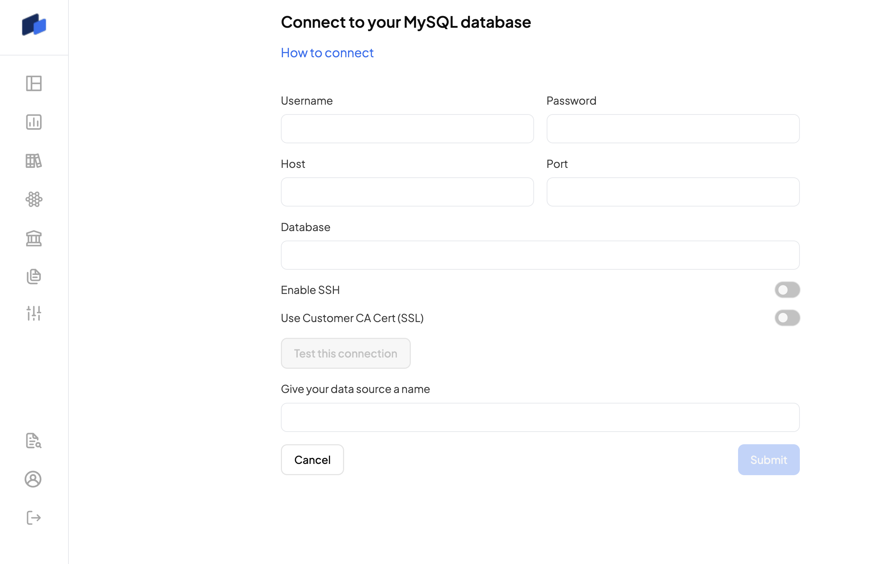Image resolution: width=882 pixels, height=564 pixels.
Task: Click the logout arrow icon
Action: point(34,518)
